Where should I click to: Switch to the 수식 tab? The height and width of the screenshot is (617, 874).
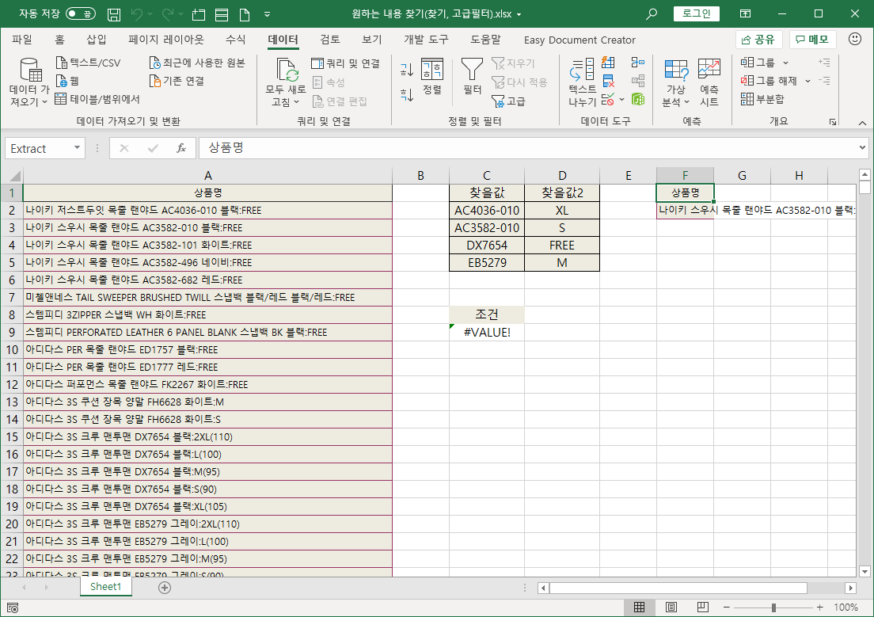coord(235,40)
